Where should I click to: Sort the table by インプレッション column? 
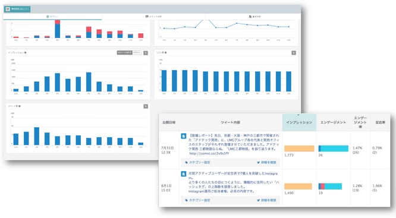(x=299, y=122)
